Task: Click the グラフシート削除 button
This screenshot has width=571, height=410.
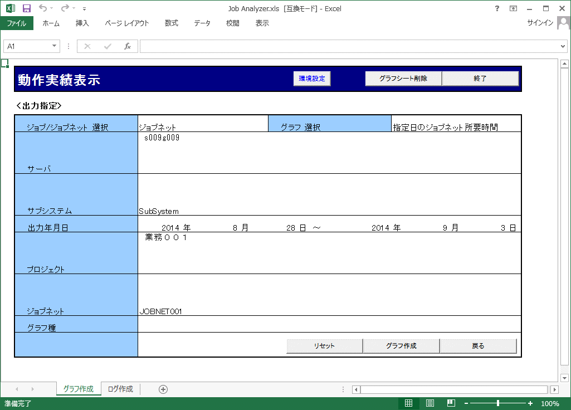Action: click(403, 79)
